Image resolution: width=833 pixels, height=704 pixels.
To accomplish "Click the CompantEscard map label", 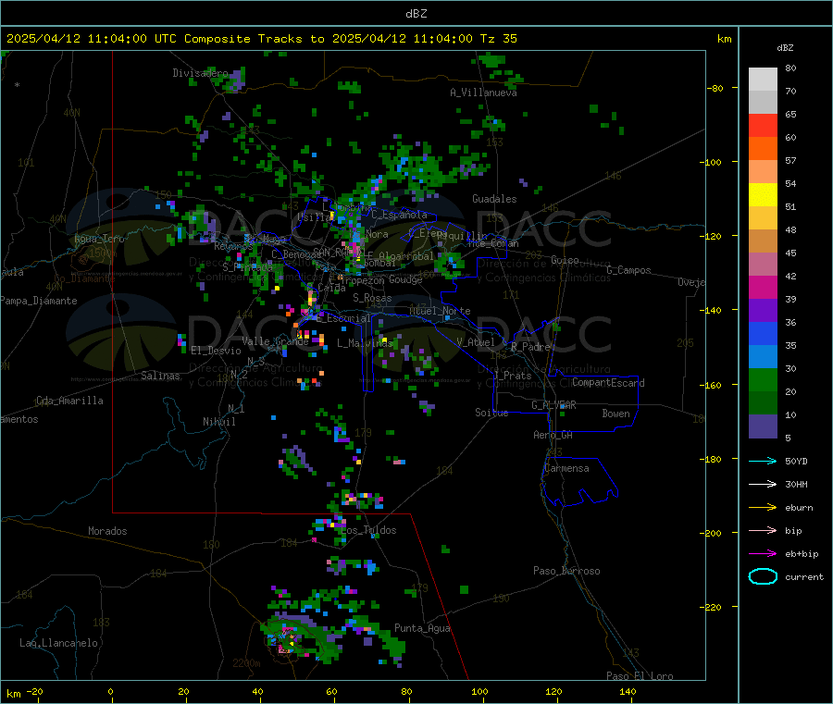I will pos(608,383).
